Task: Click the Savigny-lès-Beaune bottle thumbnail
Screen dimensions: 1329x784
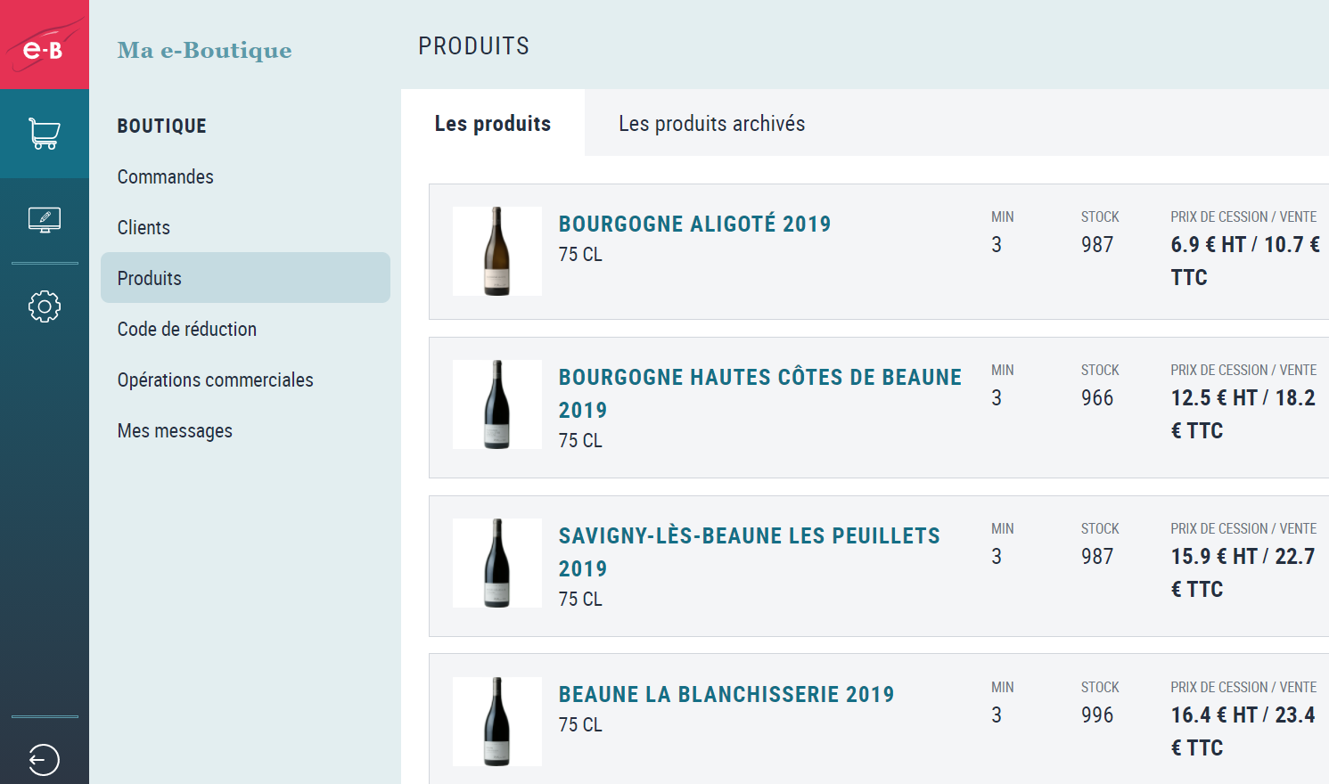Action: (x=497, y=563)
